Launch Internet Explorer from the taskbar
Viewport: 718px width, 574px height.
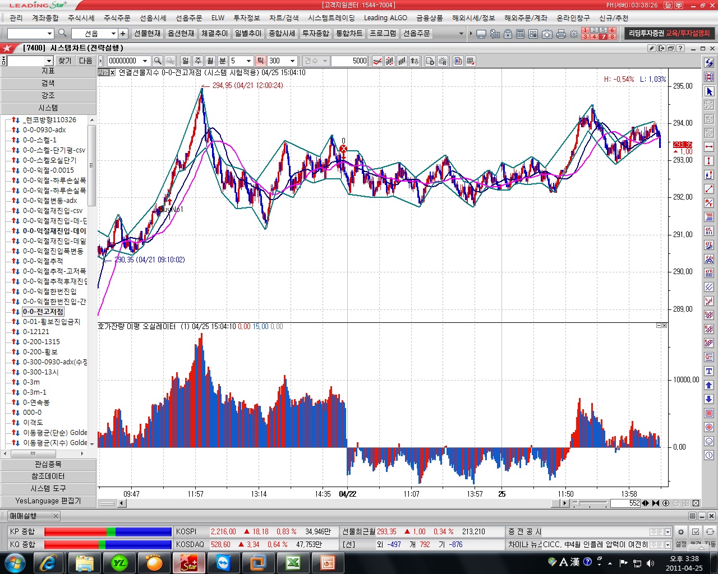point(49,562)
